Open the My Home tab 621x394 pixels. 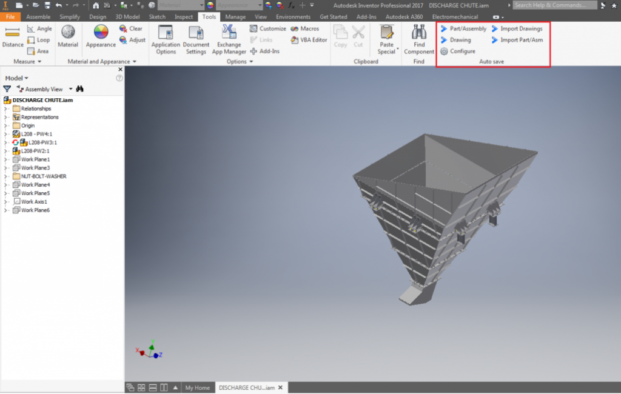tap(198, 387)
